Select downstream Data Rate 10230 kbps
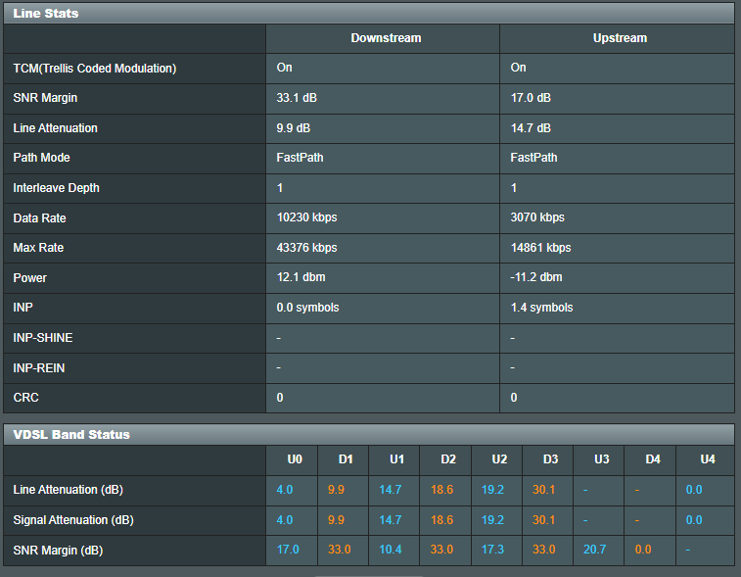This screenshot has width=741, height=577. (306, 217)
